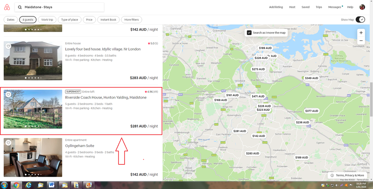Click the Google logo on the map
The image size is (373, 189).
170,179
